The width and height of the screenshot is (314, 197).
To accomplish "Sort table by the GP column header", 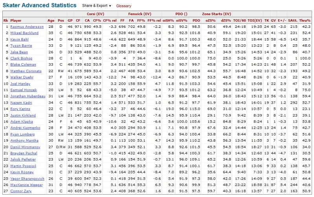I will 70,20.
